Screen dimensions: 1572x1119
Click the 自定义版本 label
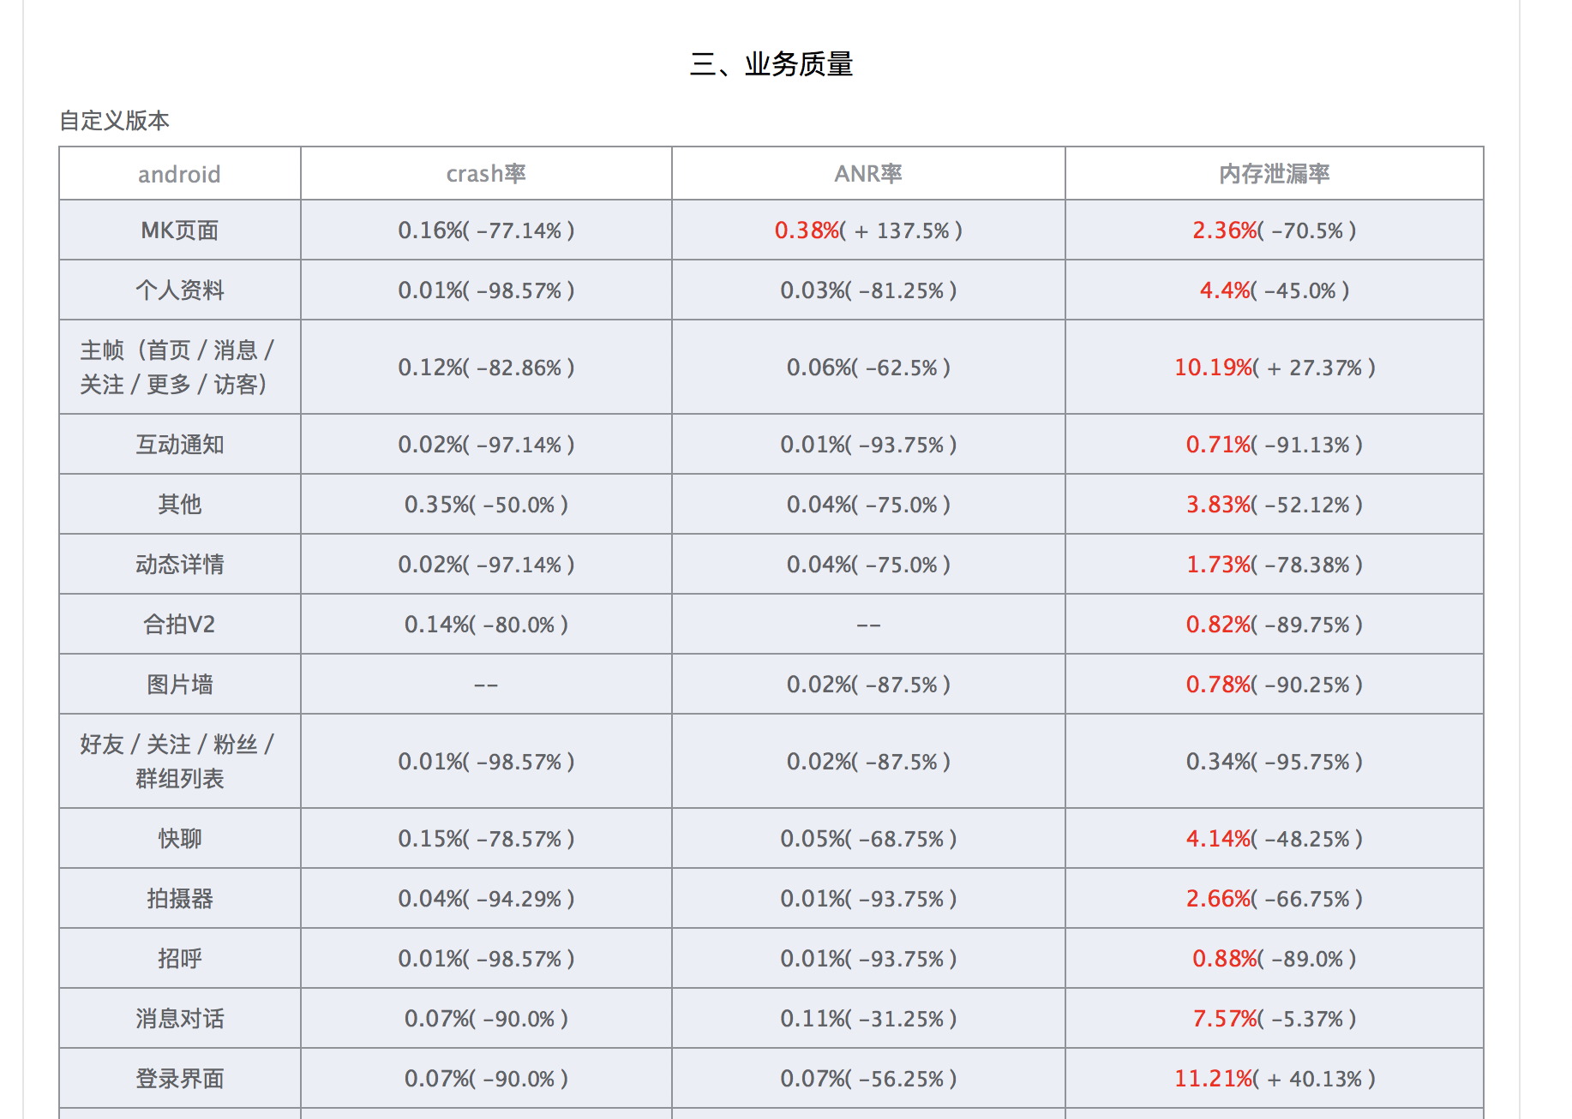pos(114,121)
